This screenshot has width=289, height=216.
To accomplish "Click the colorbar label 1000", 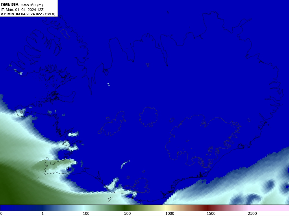I will (x=170, y=213).
